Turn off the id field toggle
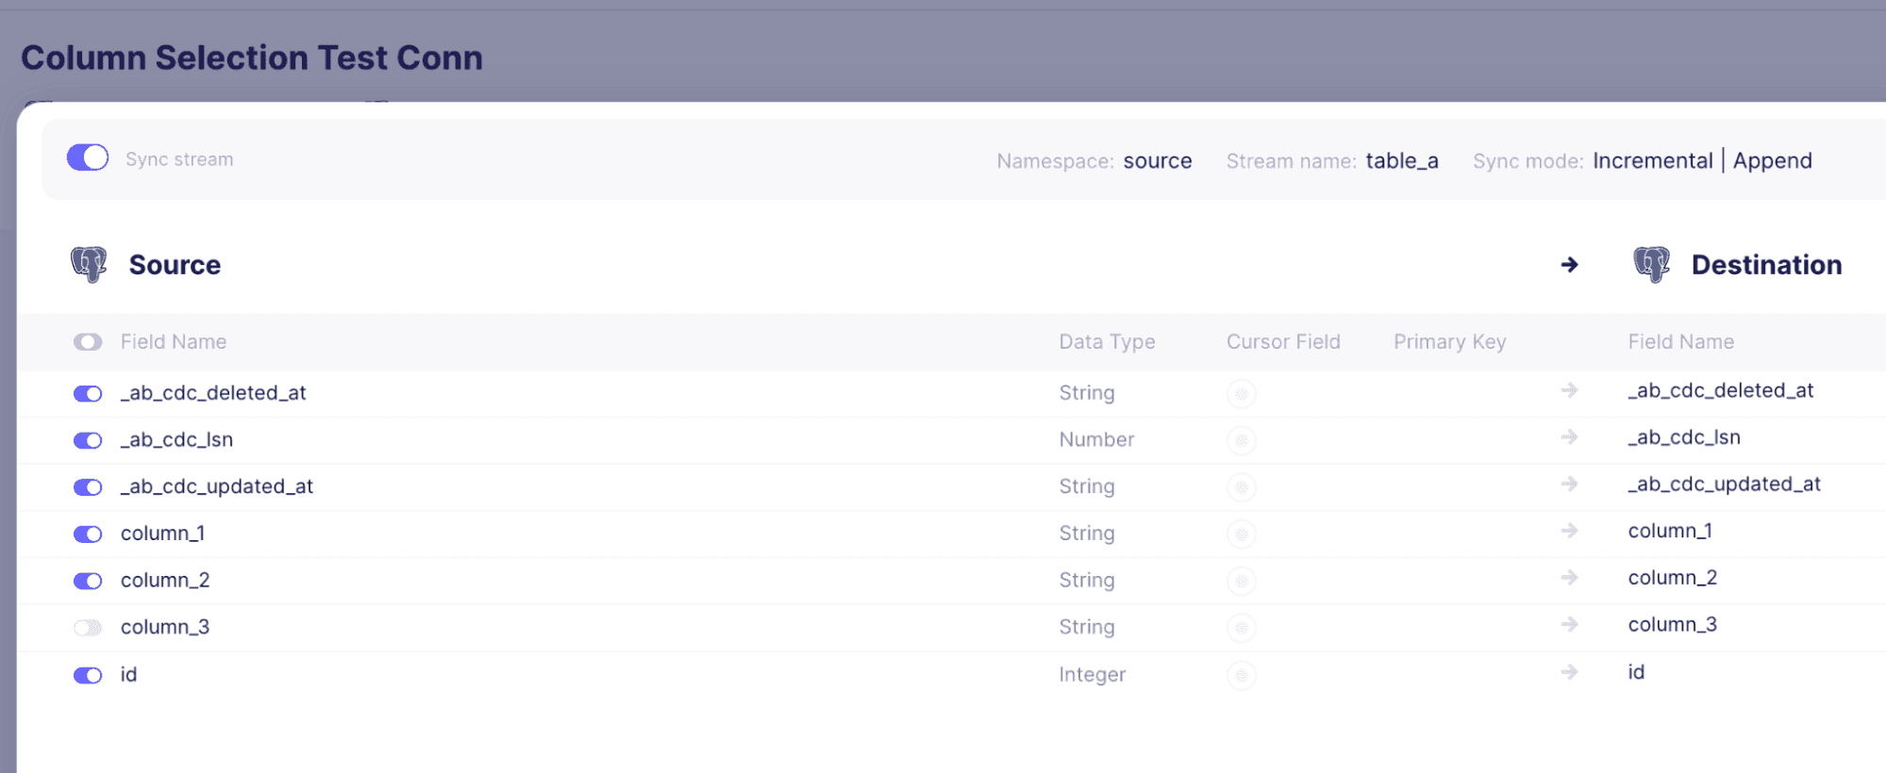1886x773 pixels. (88, 675)
